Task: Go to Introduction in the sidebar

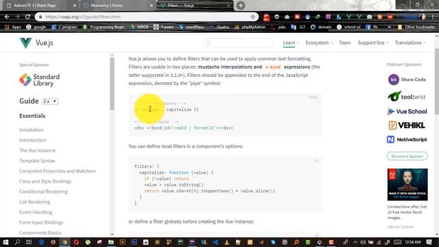Action: [x=33, y=140]
